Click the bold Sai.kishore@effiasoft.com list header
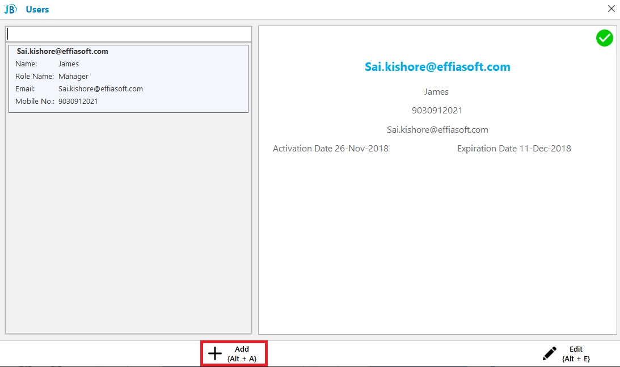 [x=62, y=52]
